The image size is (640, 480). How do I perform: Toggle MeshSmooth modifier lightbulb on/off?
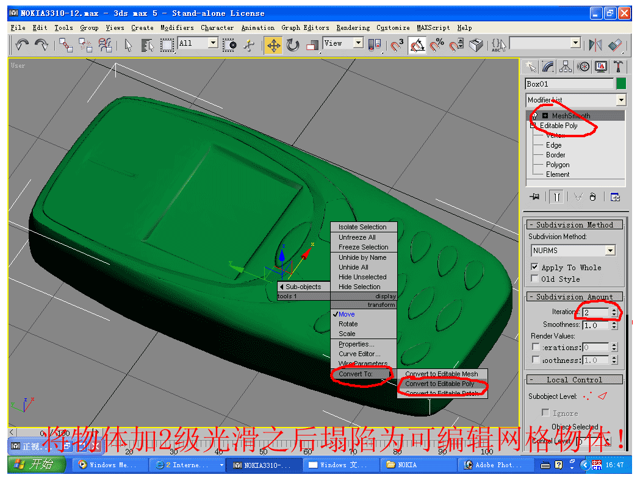534,116
